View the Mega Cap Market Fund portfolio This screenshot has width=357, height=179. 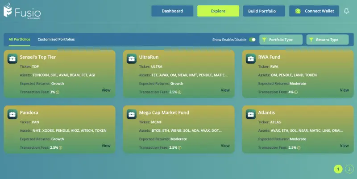[225, 146]
